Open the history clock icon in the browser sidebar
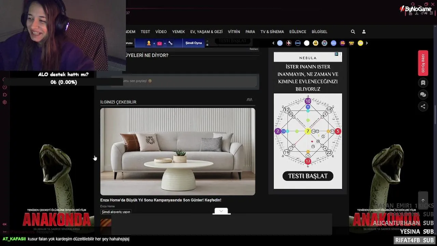 pyautogui.click(x=5, y=87)
